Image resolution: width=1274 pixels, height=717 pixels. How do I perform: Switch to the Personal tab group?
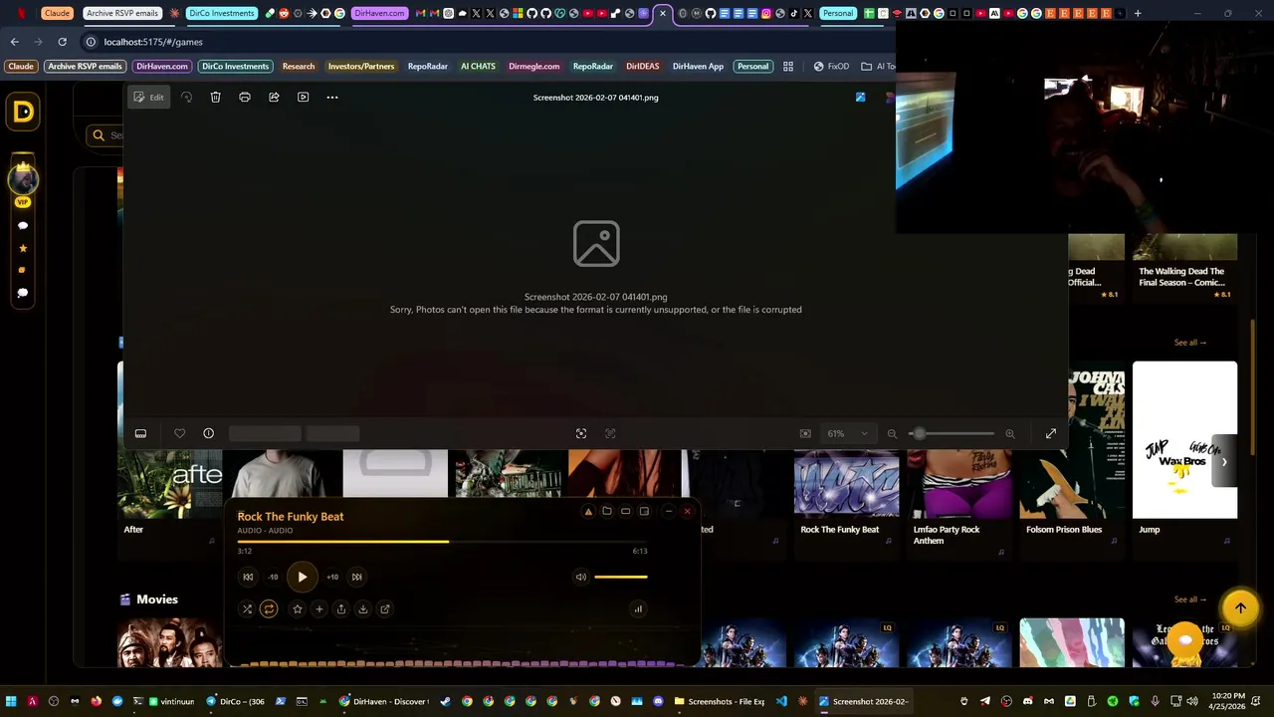pos(838,13)
